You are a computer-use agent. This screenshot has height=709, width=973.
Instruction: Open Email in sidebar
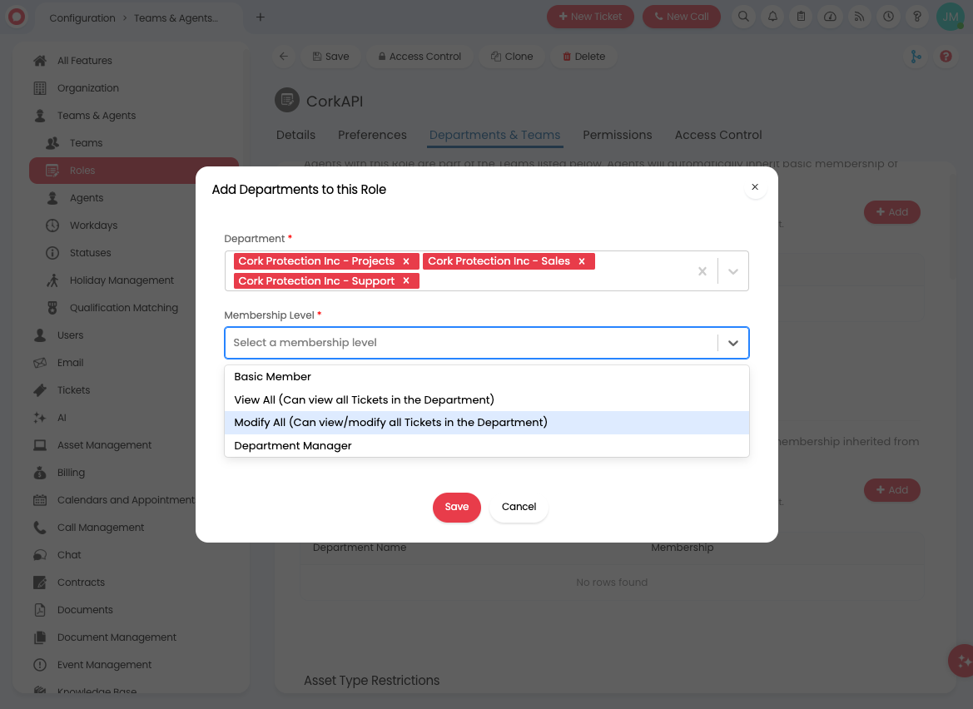coord(70,363)
